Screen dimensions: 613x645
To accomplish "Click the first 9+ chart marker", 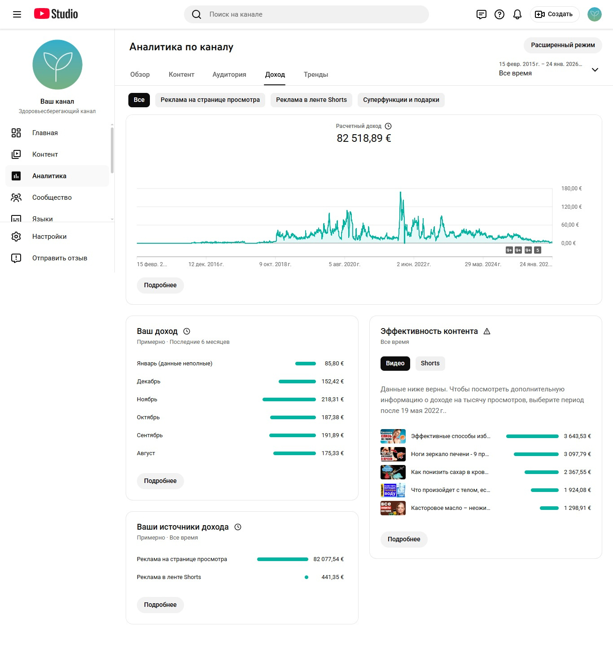I will pyautogui.click(x=509, y=250).
